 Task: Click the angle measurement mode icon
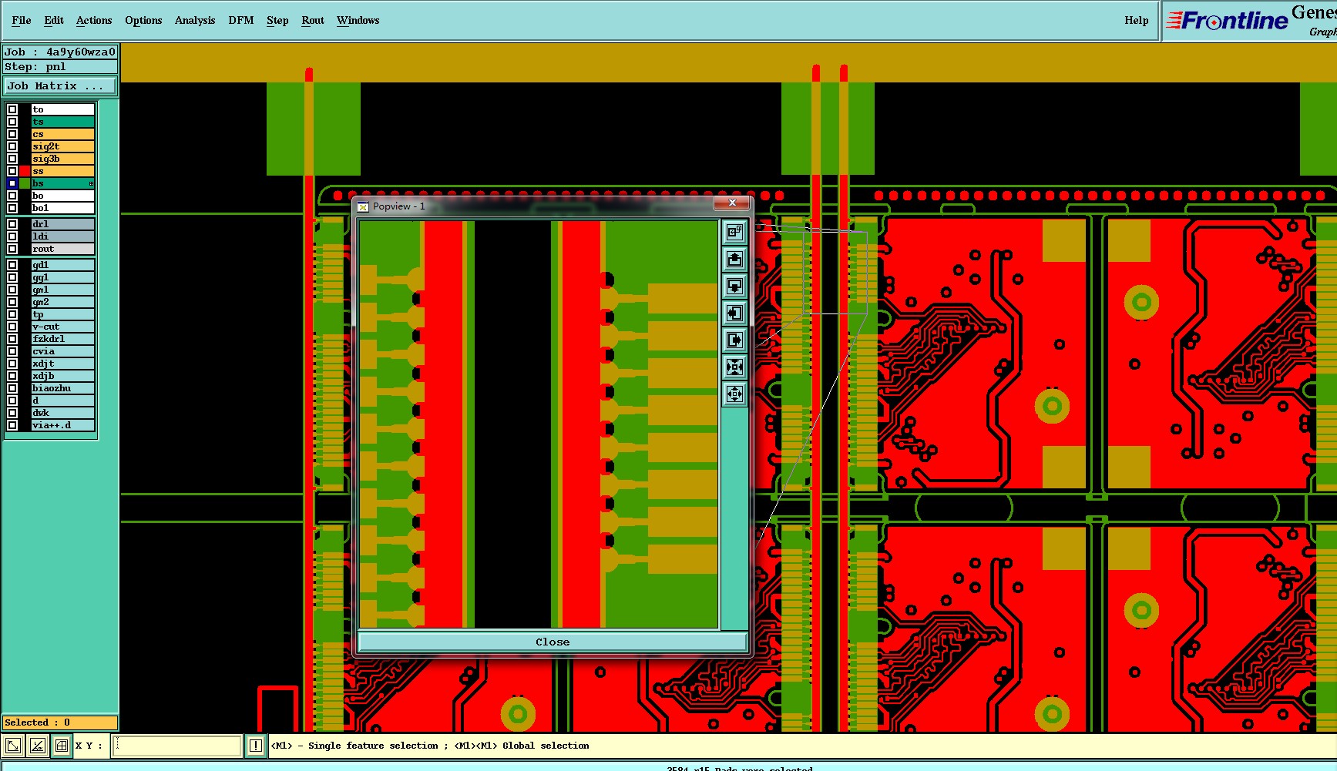tap(37, 746)
